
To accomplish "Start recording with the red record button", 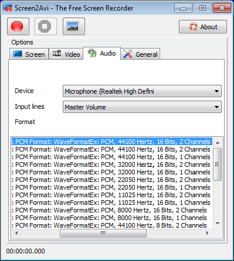I will pyautogui.click(x=18, y=26).
